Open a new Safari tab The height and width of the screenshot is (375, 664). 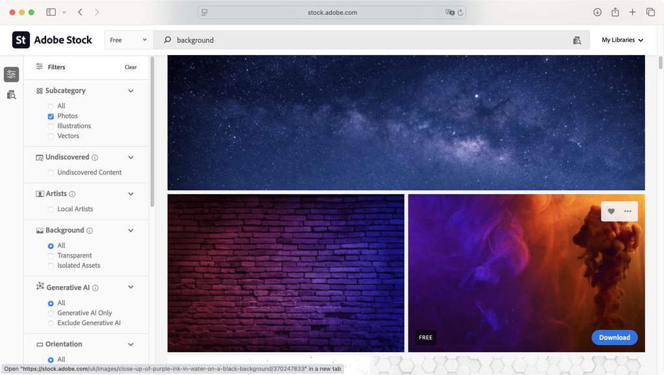pyautogui.click(x=632, y=12)
